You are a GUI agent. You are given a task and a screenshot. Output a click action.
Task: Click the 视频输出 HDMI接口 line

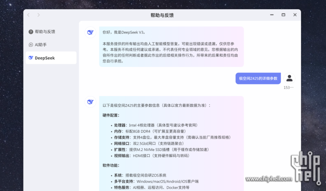(152, 155)
